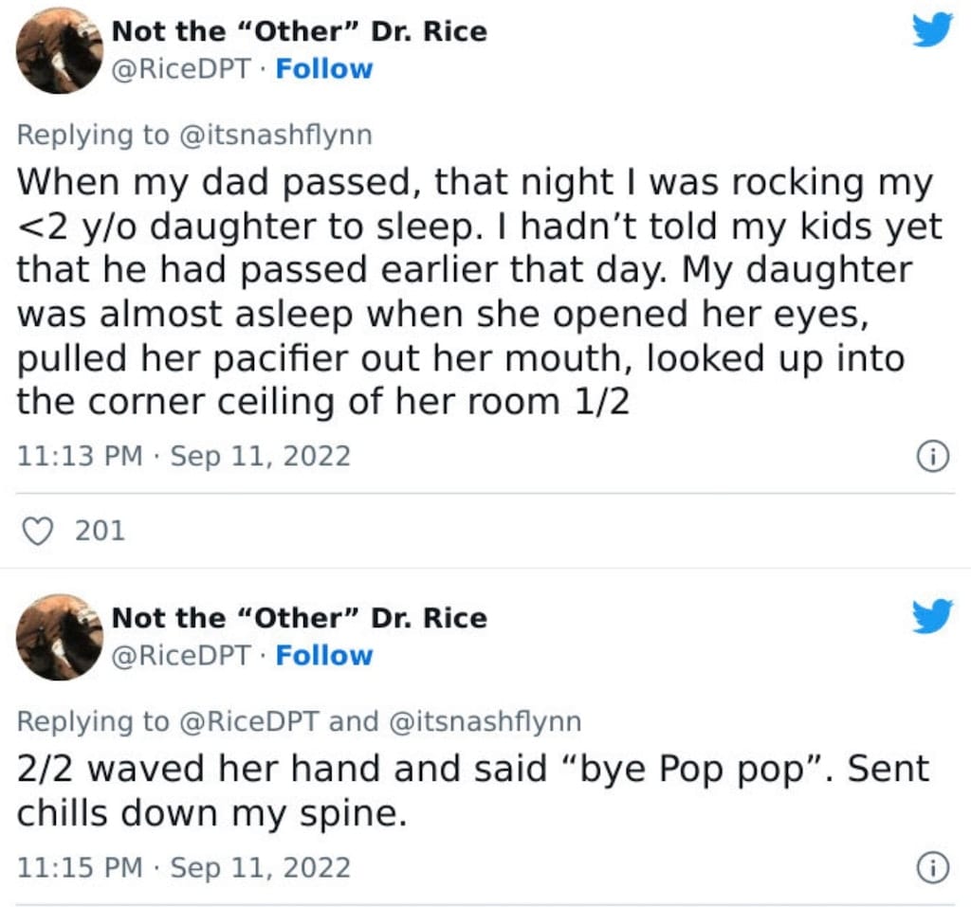The width and height of the screenshot is (971, 907).
Task: Open @itsnashflynn mention in second reply line
Action: 485,721
